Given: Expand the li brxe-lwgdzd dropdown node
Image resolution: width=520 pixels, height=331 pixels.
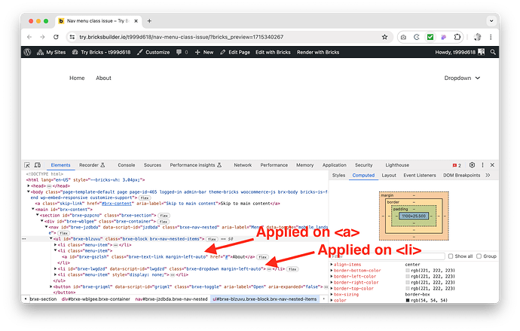Looking at the screenshot, I should coord(55,269).
